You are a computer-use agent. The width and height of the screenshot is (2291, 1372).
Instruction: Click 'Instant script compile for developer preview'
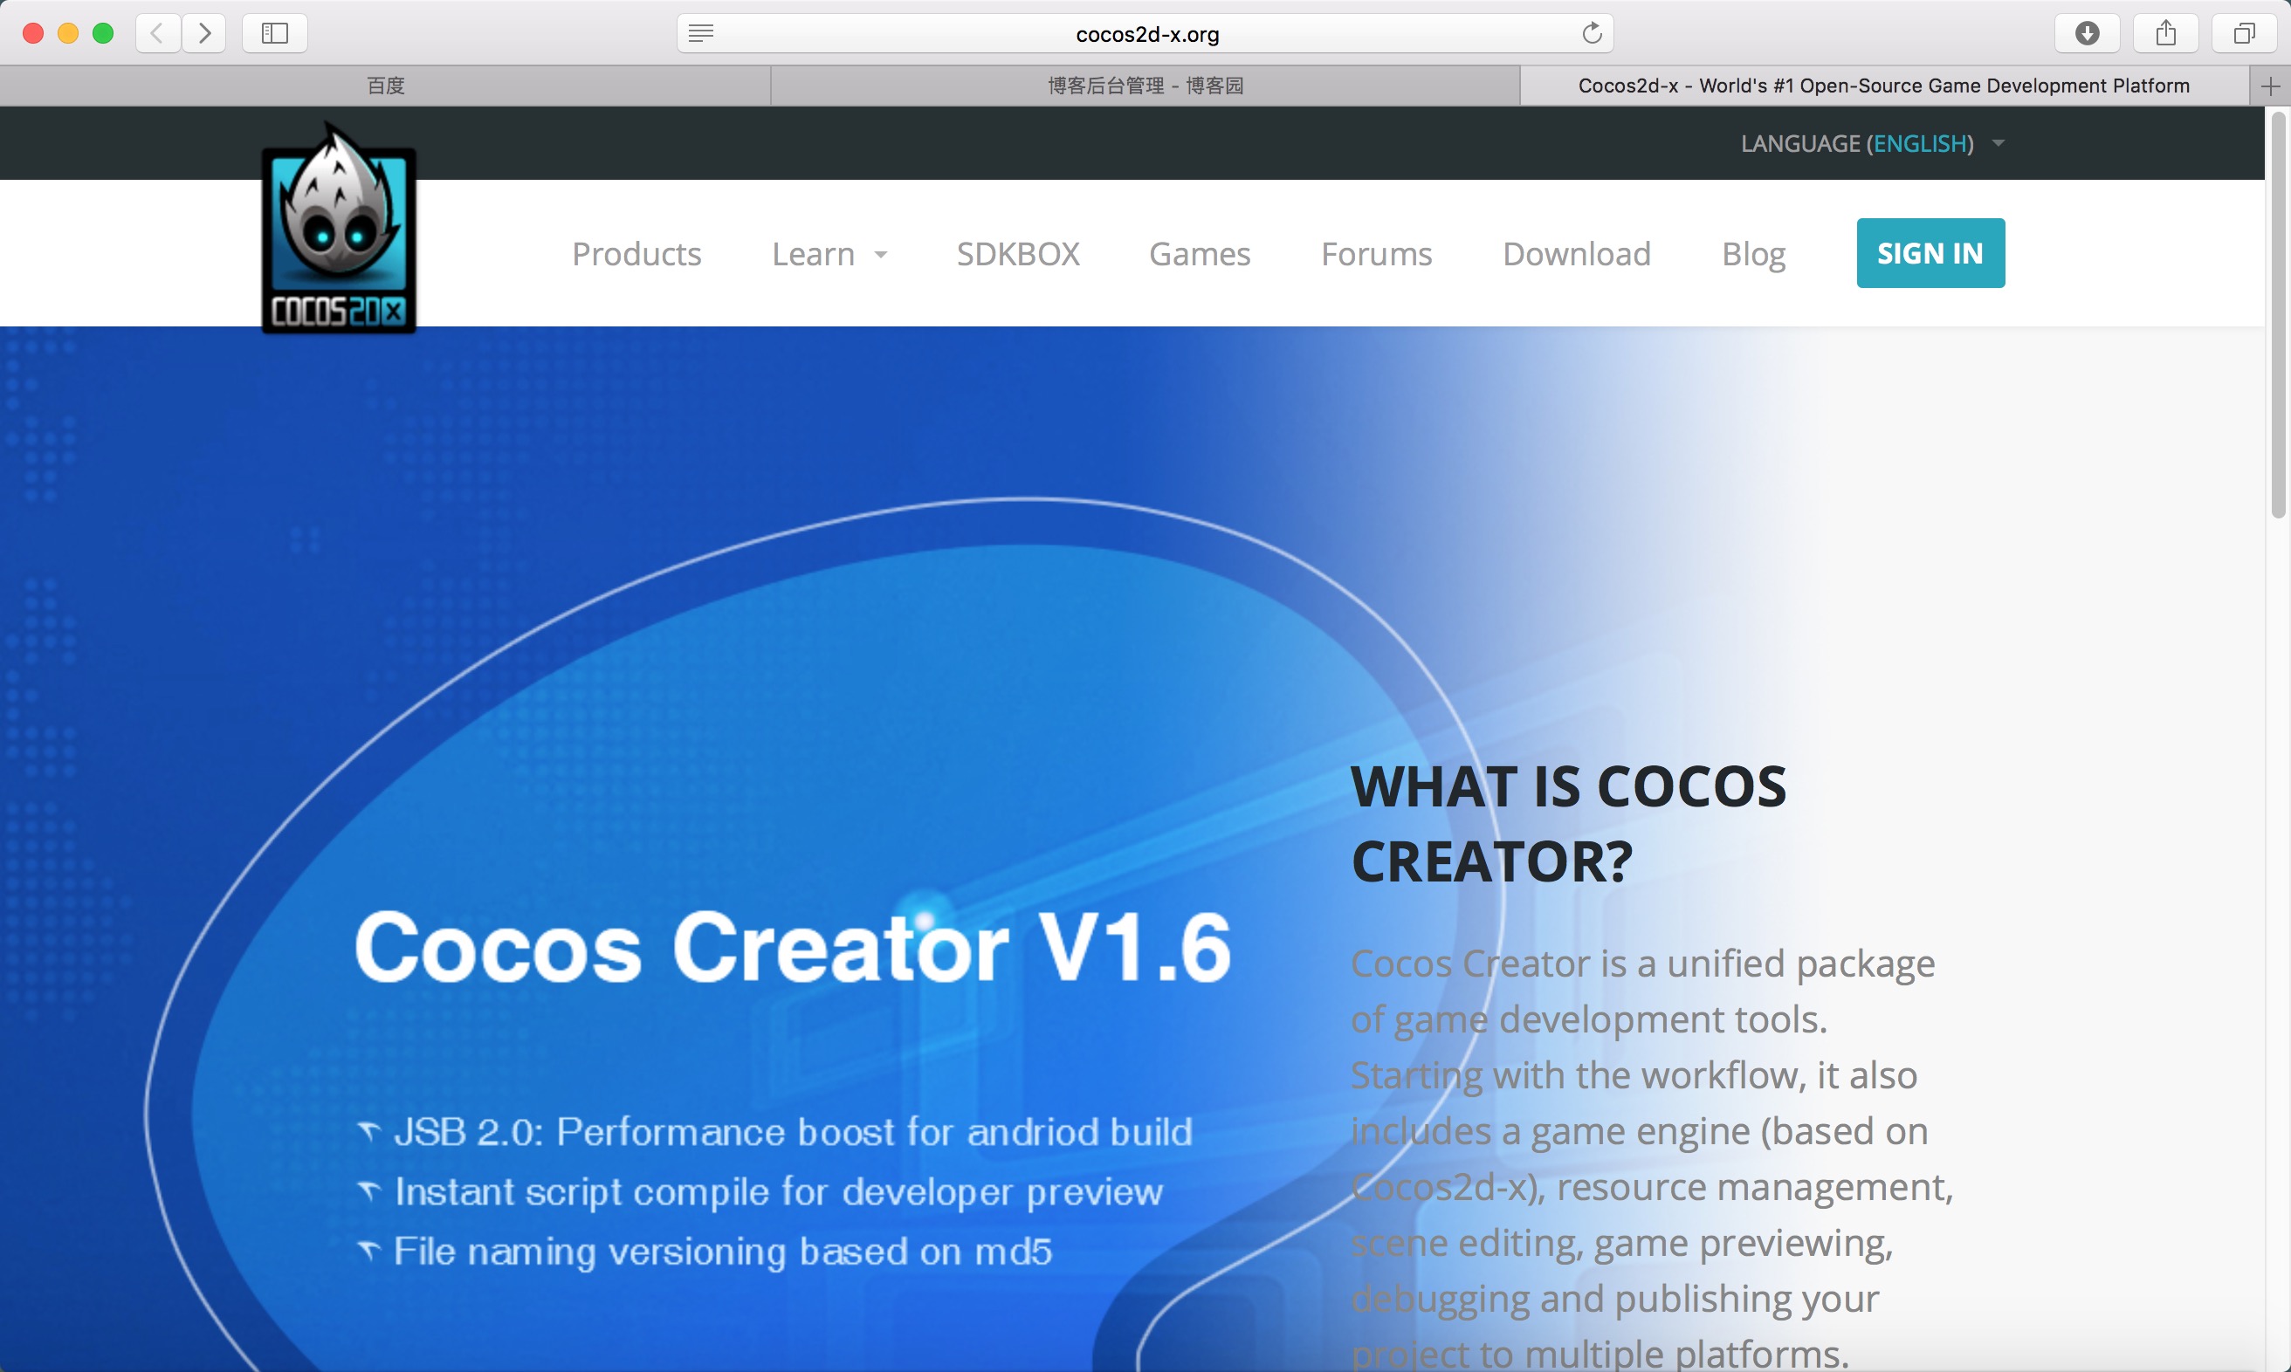[x=778, y=1191]
